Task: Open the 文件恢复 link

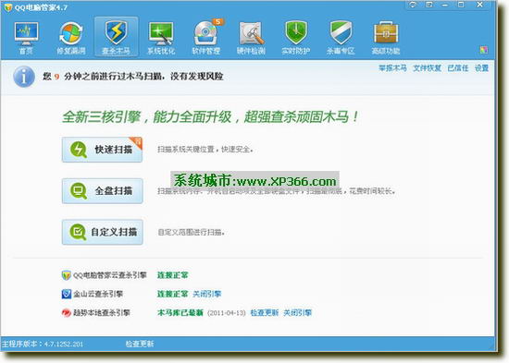Action: pos(427,68)
